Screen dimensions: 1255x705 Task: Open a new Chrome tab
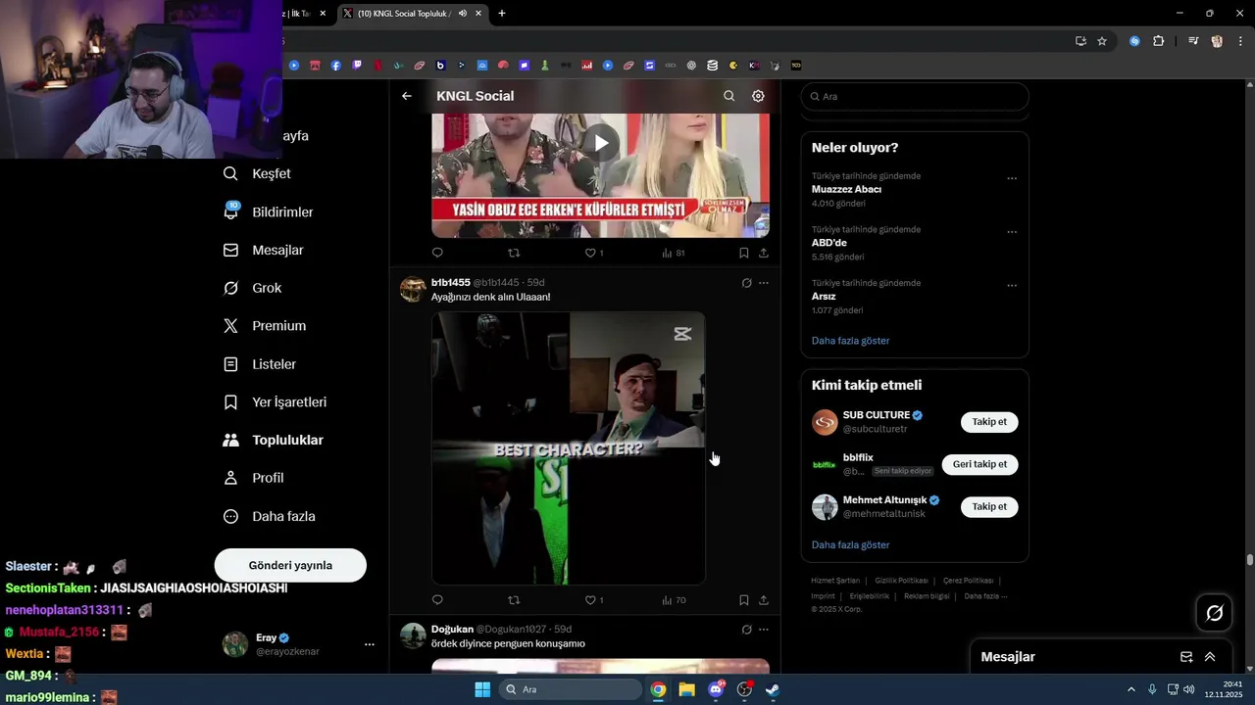click(x=502, y=13)
